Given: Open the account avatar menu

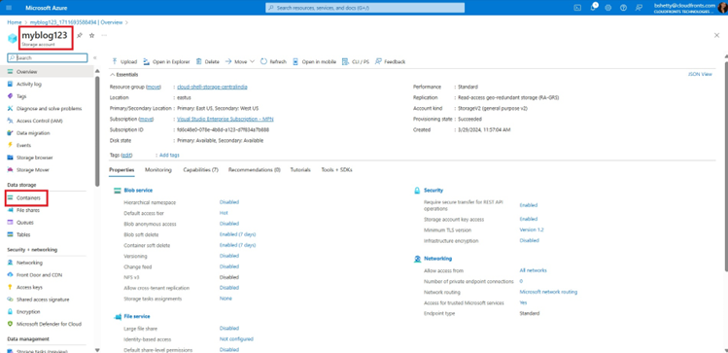Looking at the screenshot, I should [x=722, y=8].
